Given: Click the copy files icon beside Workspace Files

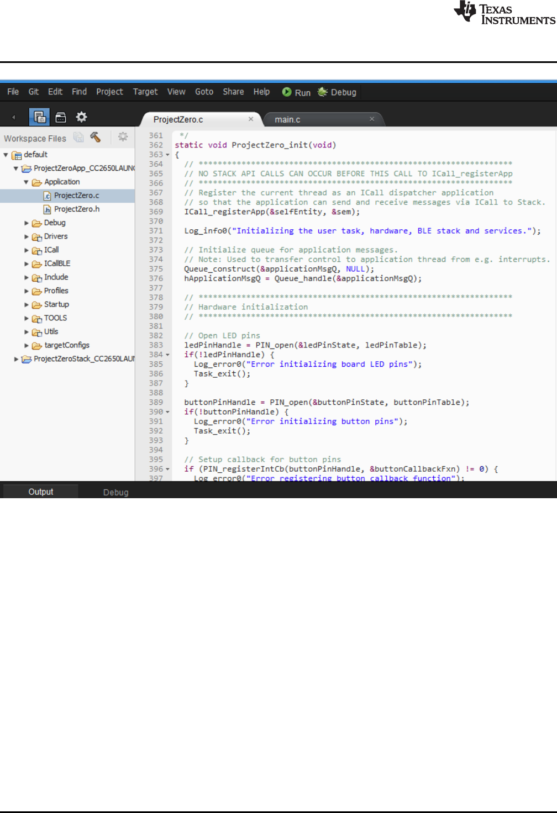Looking at the screenshot, I should tap(78, 138).
